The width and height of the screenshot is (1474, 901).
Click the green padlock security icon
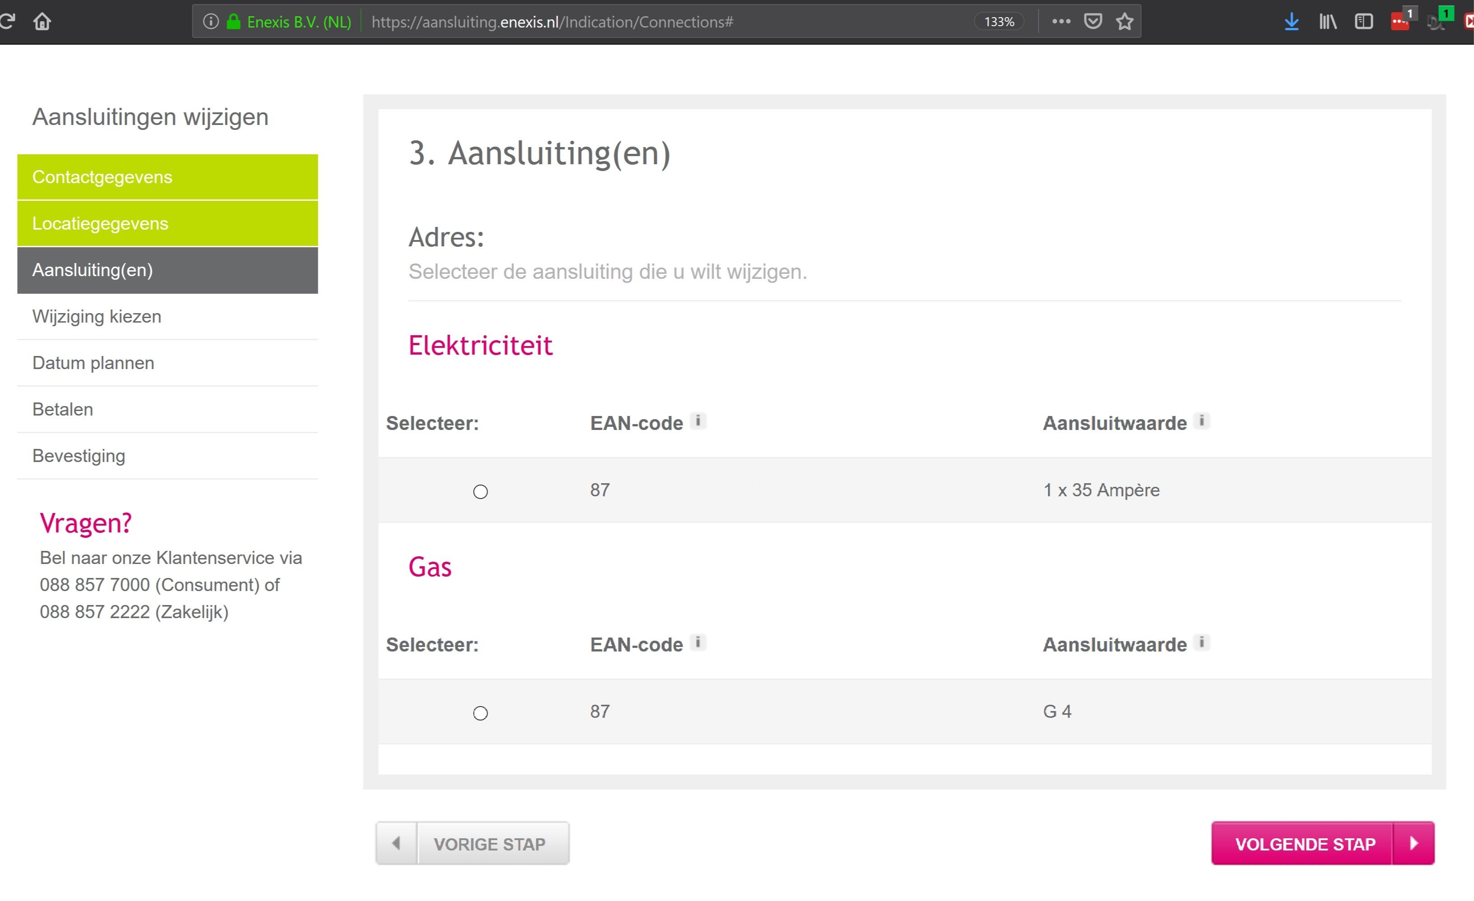coord(233,22)
